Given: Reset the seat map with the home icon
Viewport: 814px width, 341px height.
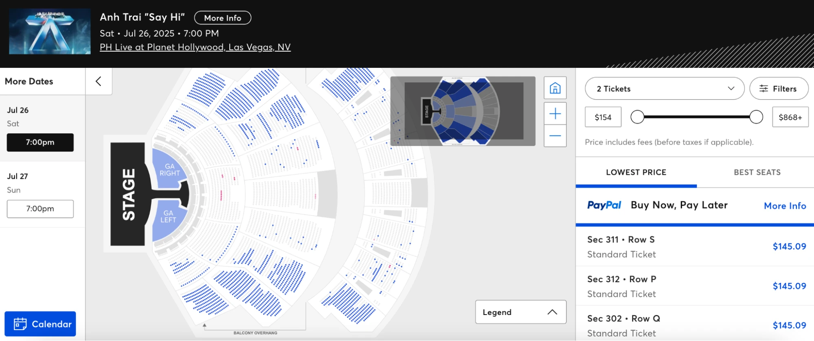Looking at the screenshot, I should click(555, 88).
